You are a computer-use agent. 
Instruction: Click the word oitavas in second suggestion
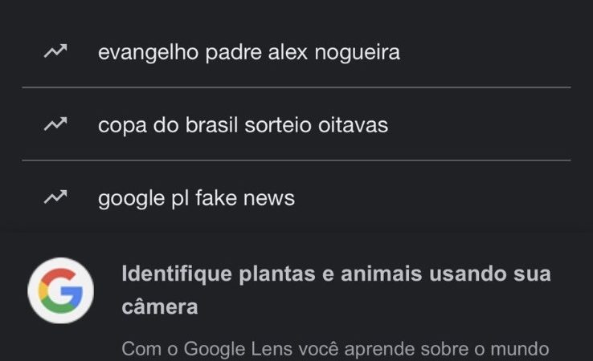coord(353,124)
